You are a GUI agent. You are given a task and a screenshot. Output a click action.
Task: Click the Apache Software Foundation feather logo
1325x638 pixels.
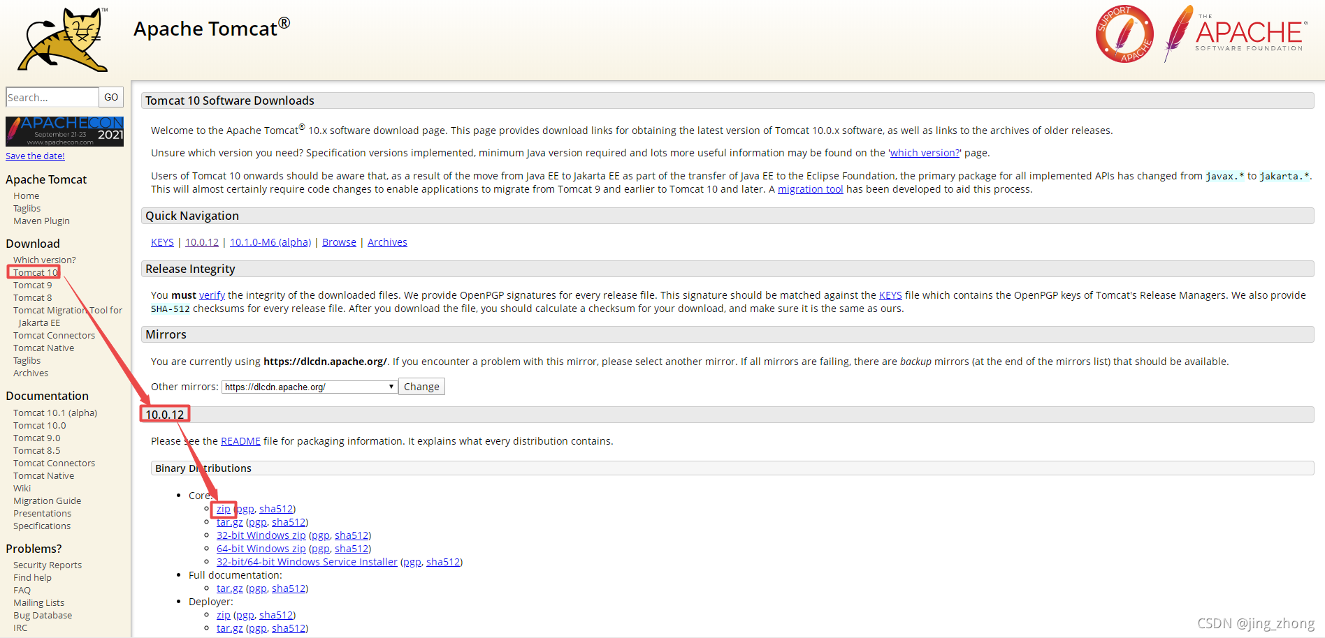(x=1235, y=34)
